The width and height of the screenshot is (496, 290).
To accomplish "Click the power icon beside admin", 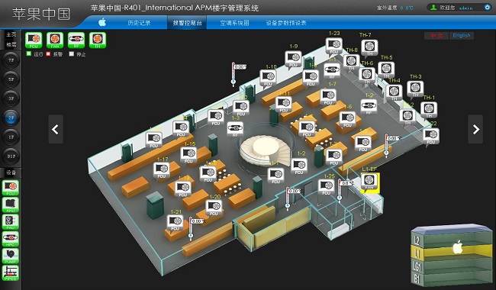I will pyautogui.click(x=488, y=8).
